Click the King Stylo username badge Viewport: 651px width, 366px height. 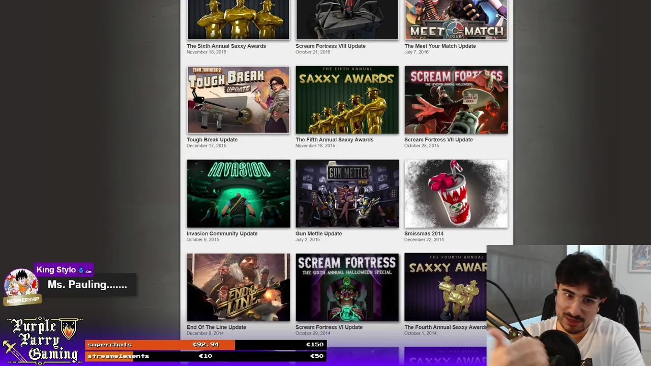(x=64, y=270)
